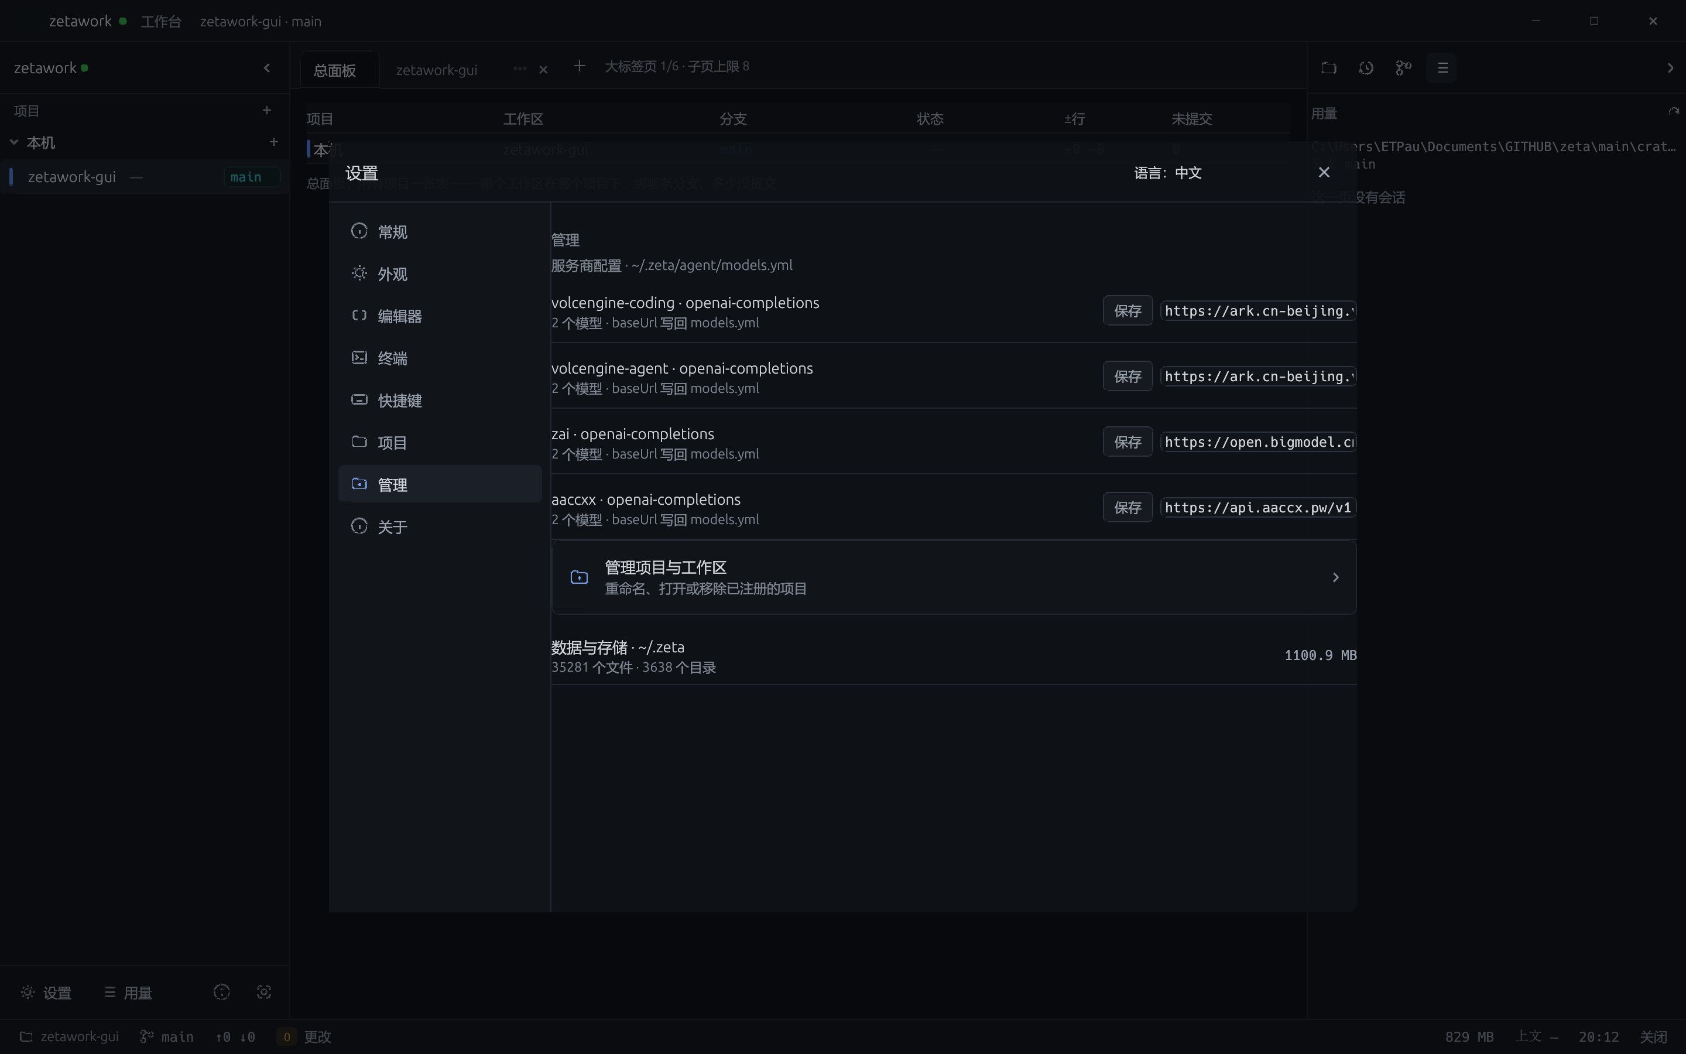Click the 快捷键 keyboard icon
Image resolution: width=1686 pixels, height=1054 pixels.
pyautogui.click(x=359, y=399)
